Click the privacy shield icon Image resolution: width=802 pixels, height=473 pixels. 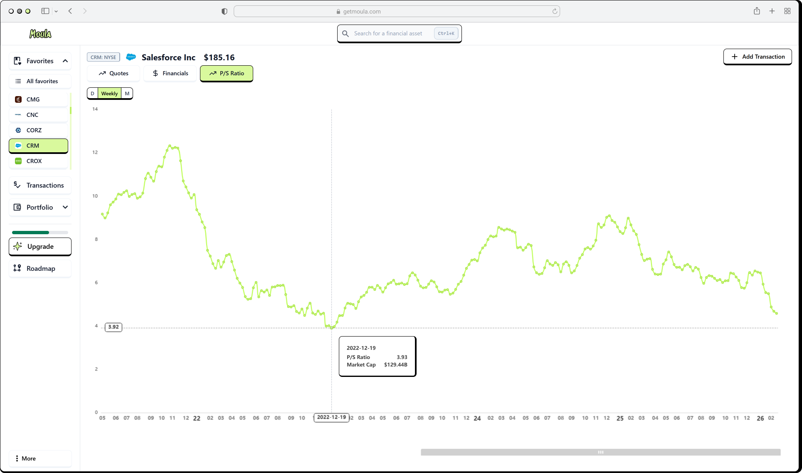[225, 11]
